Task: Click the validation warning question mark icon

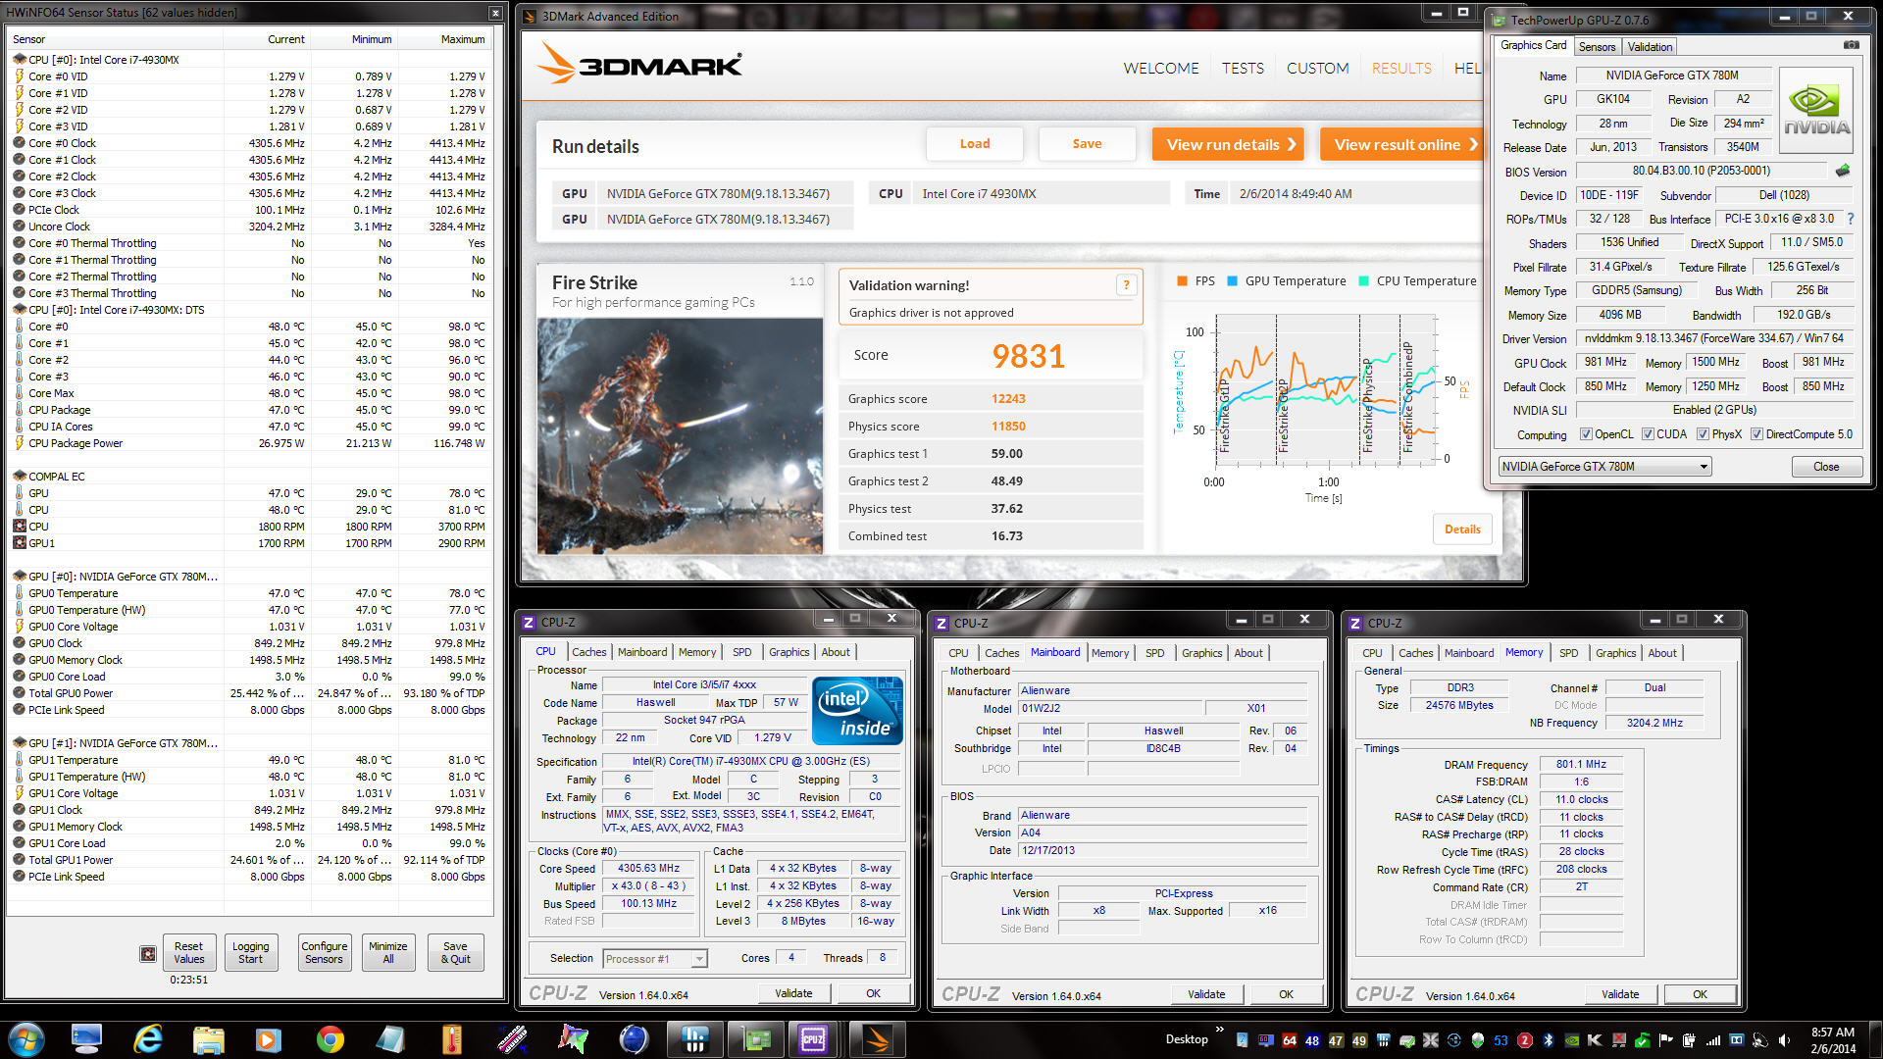Action: coord(1126,285)
